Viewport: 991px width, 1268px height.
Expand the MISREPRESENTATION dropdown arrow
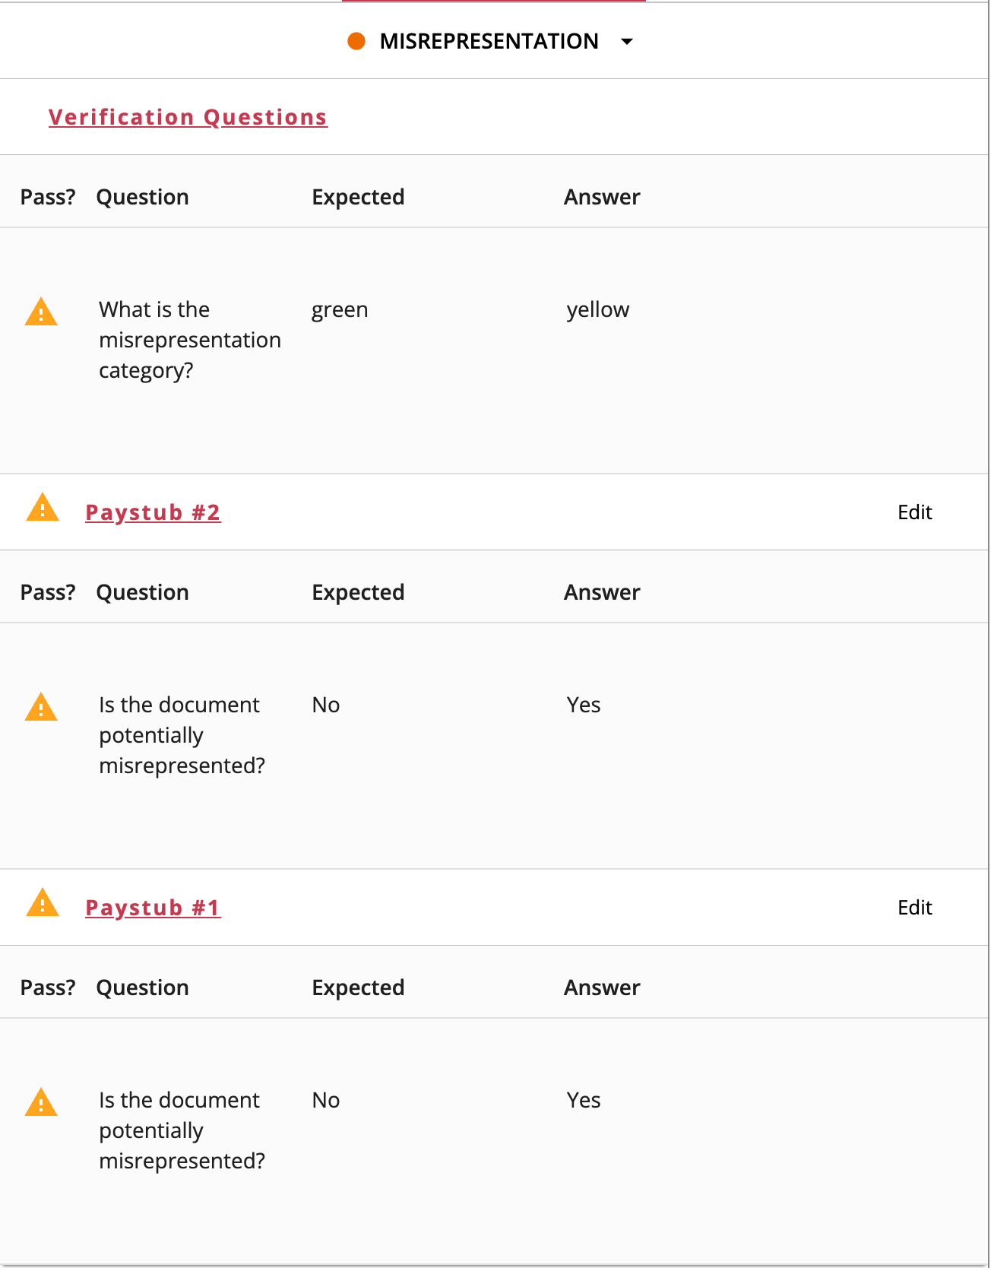pyautogui.click(x=627, y=42)
